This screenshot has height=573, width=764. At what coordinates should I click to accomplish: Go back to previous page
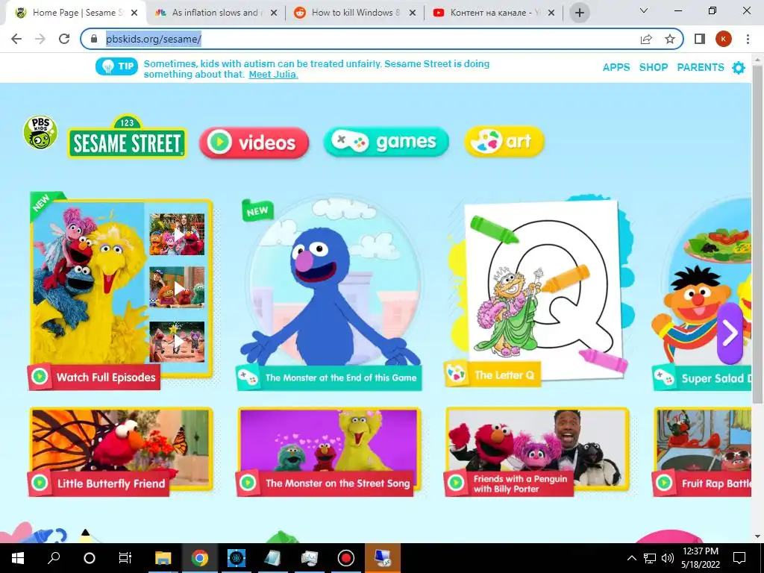[x=16, y=39]
